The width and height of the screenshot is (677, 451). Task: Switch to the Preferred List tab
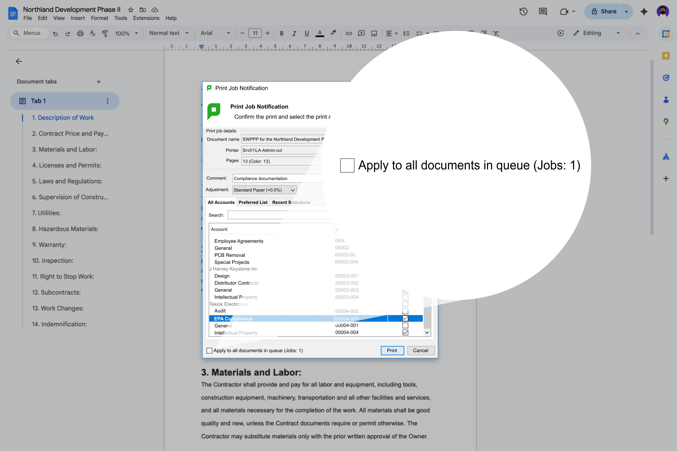point(253,202)
